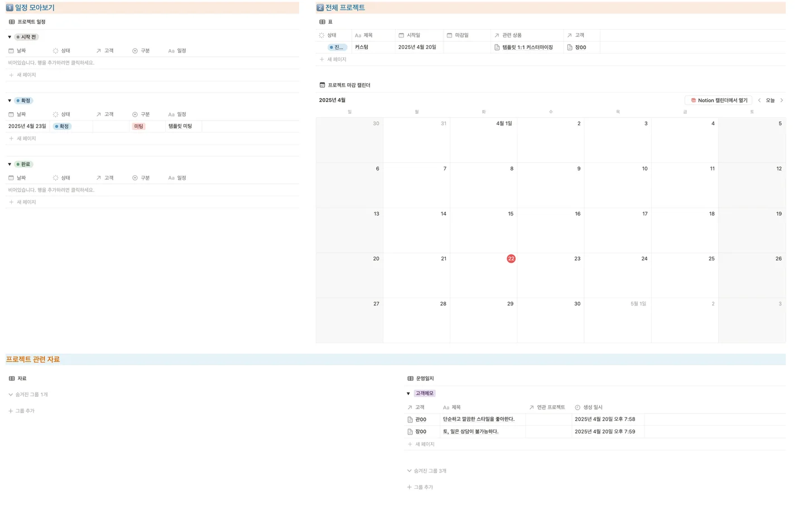Add 새 페이지 in the 확정 group
Screen dimensions: 798x514
click(22, 138)
